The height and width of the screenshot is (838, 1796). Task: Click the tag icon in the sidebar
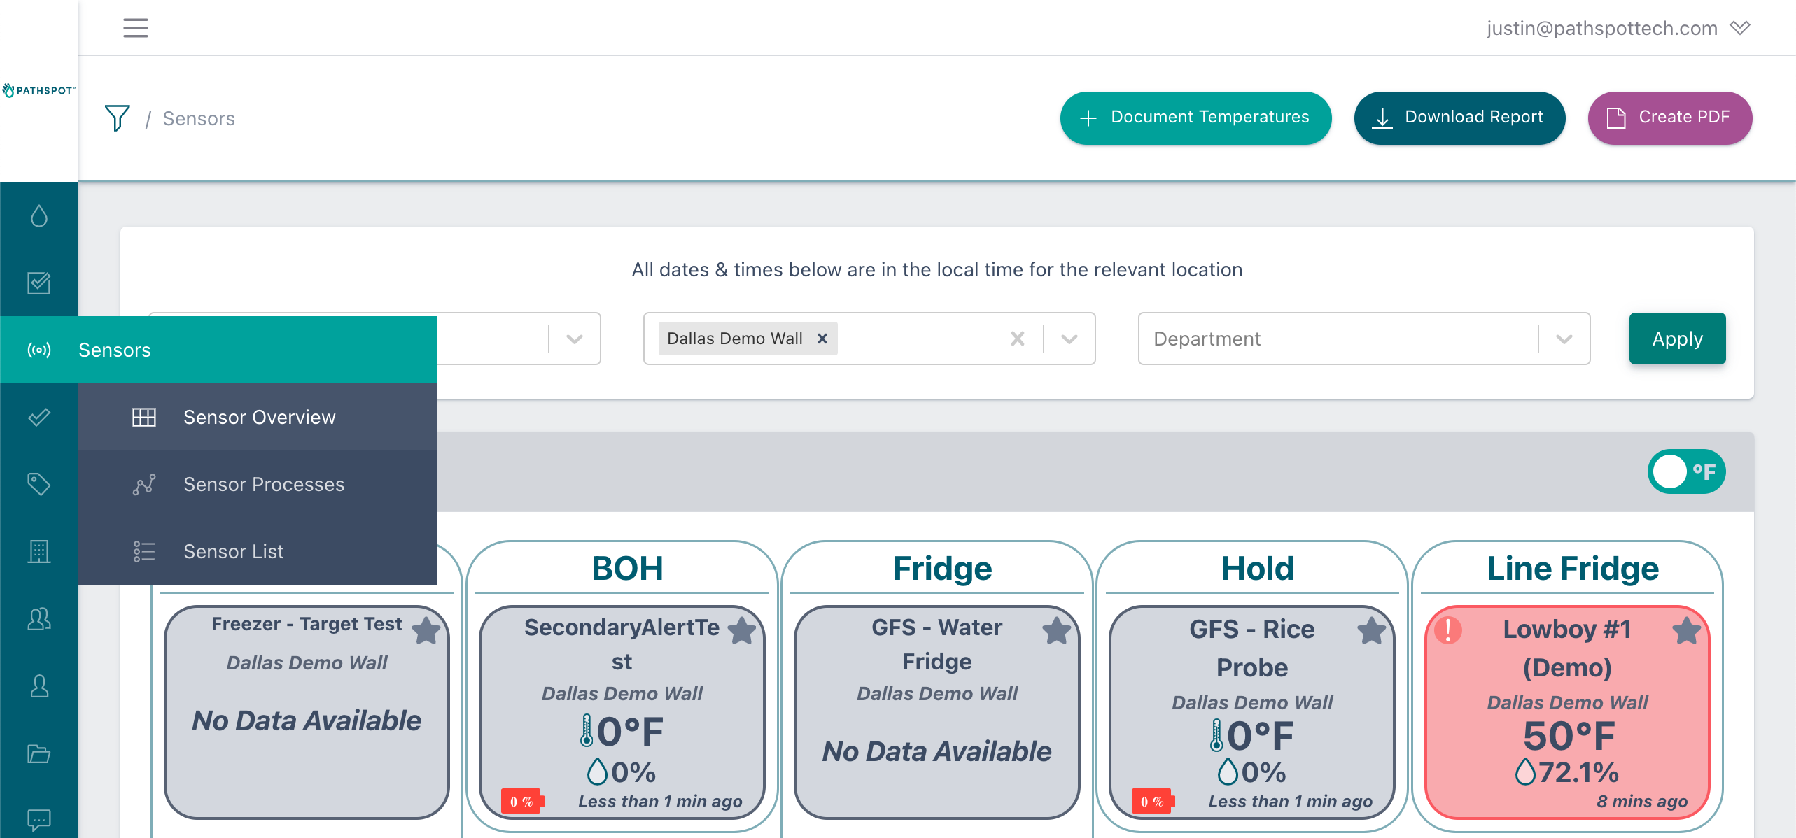(x=39, y=483)
